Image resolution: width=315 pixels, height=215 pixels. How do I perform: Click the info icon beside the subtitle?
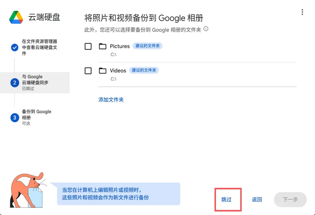point(206,29)
